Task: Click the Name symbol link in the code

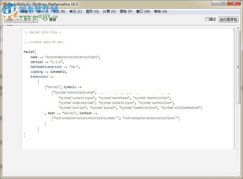Action: 34,57
